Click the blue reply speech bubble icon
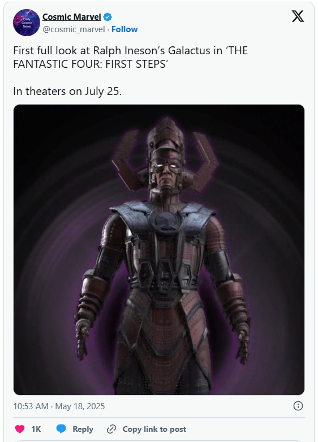318x442 pixels. pos(61,429)
